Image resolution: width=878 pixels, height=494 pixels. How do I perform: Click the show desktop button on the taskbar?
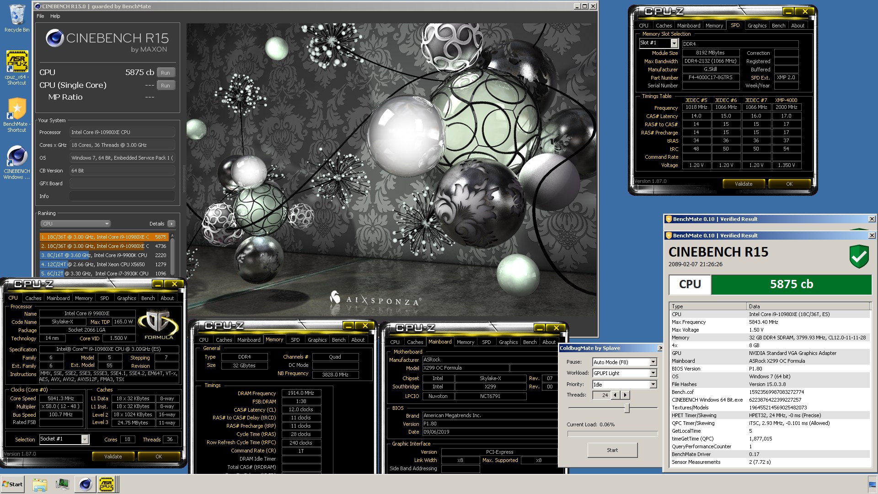click(x=873, y=484)
